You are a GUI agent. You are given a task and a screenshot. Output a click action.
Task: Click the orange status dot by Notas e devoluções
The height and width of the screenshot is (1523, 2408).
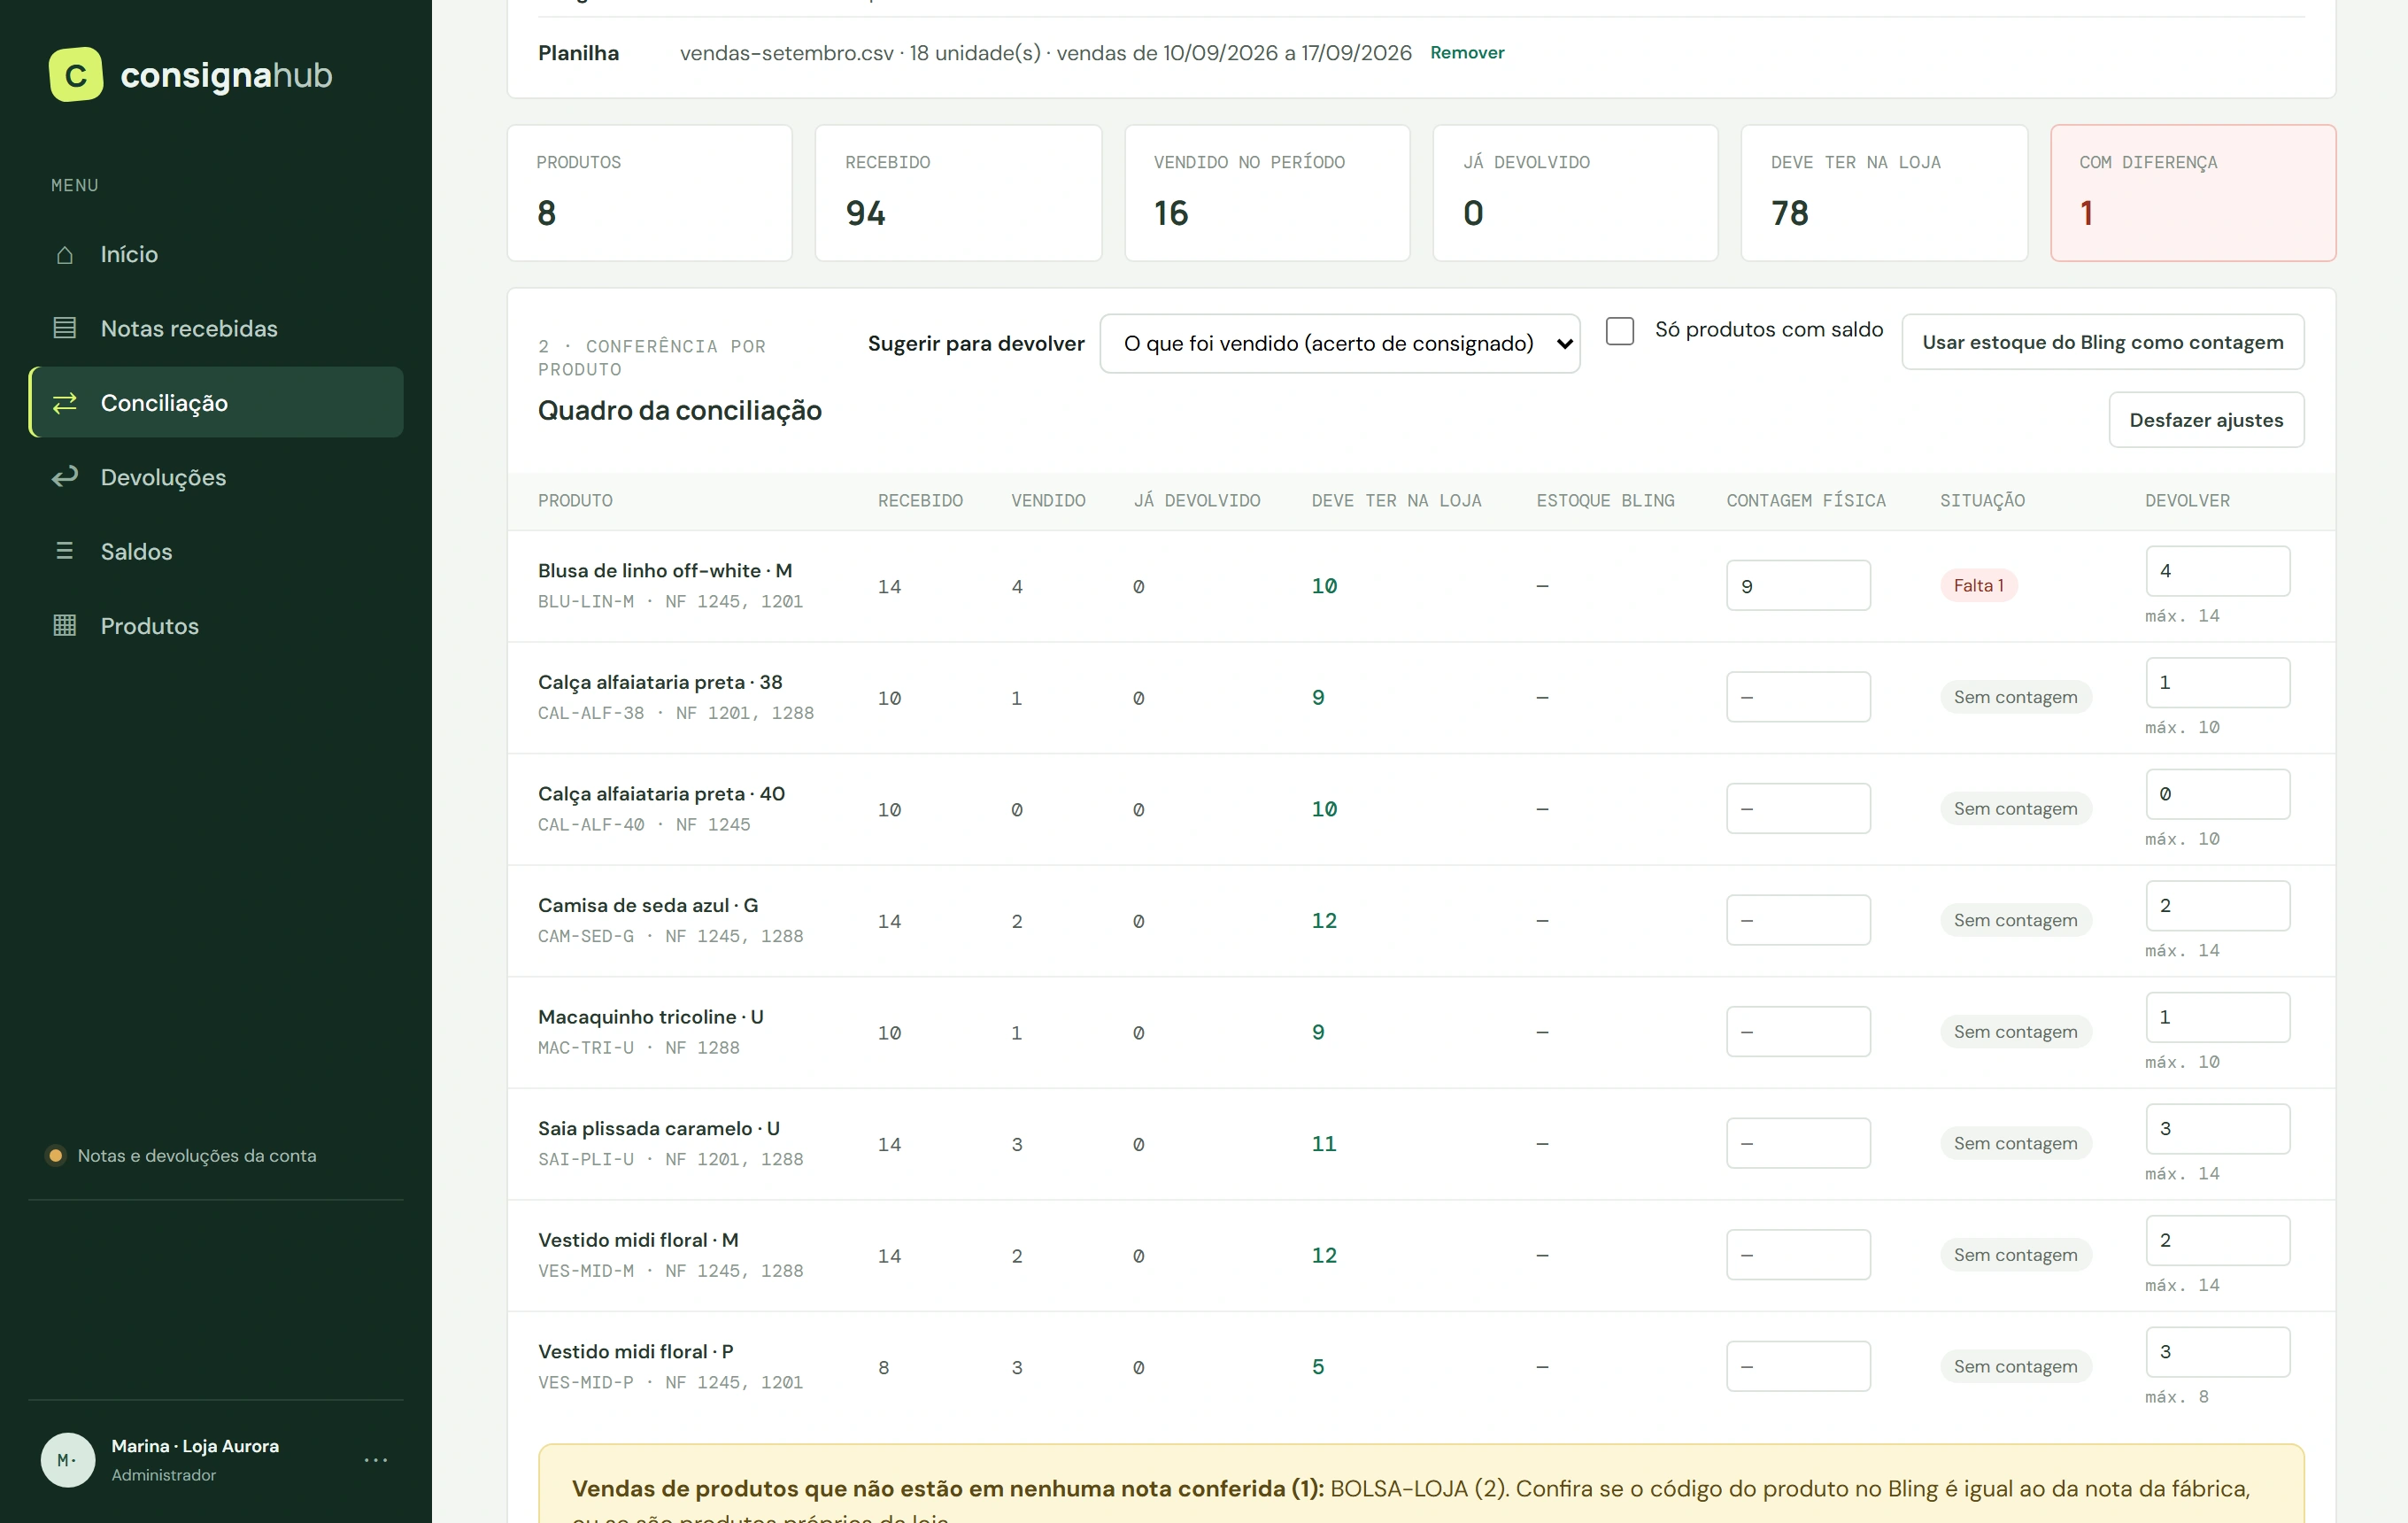pos(56,1155)
